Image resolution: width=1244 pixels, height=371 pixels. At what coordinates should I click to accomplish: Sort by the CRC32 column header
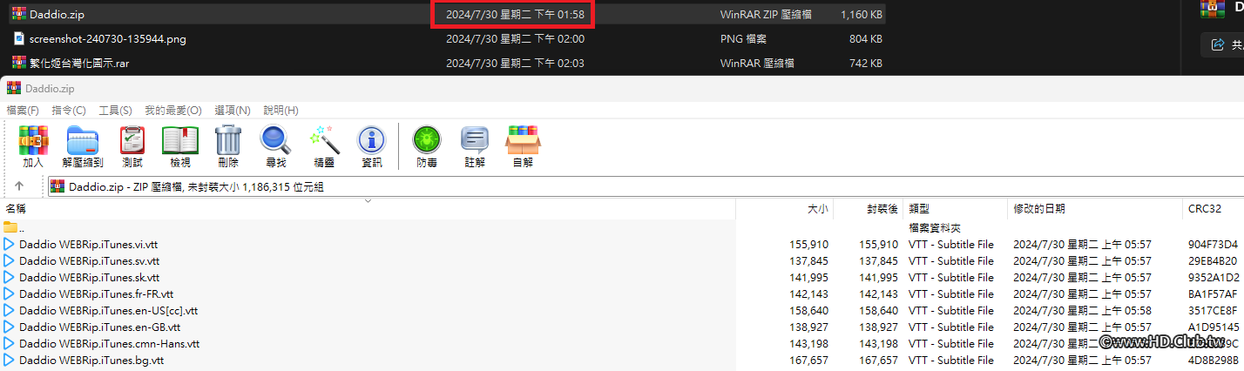(x=1213, y=209)
